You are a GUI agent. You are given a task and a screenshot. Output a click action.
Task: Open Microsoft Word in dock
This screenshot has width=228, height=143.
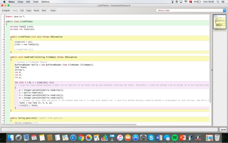(159, 137)
